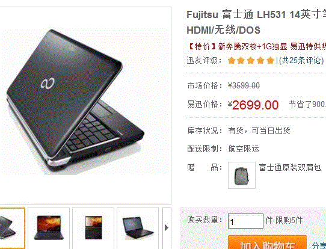This screenshot has width=326, height=249.
Task: Click the 航空限运 shipping restriction text
Action: point(244,149)
